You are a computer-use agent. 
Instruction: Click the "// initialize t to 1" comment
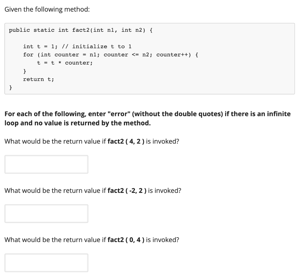point(97,46)
